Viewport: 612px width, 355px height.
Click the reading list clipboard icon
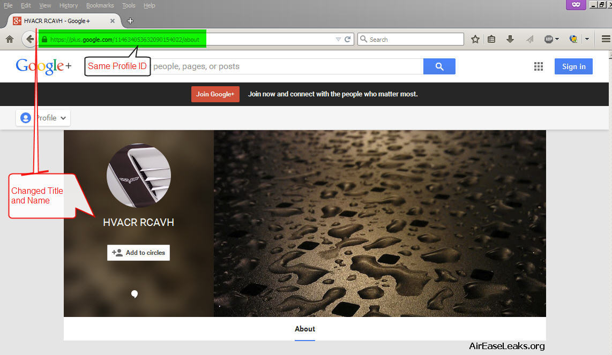(491, 39)
